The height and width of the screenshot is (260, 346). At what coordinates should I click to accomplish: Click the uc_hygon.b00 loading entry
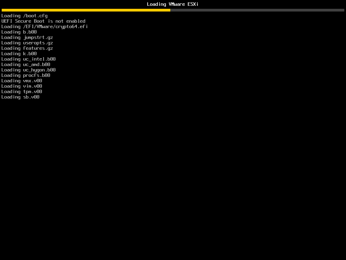point(29,70)
